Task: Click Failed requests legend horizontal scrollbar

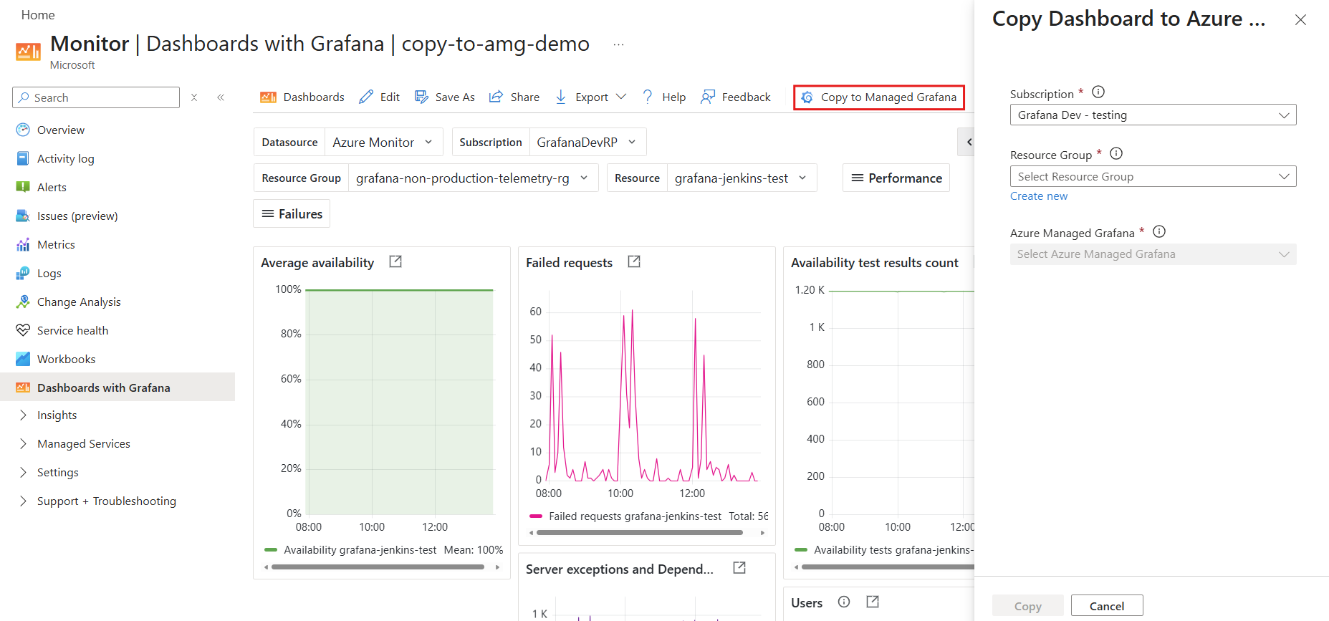Action: click(639, 533)
